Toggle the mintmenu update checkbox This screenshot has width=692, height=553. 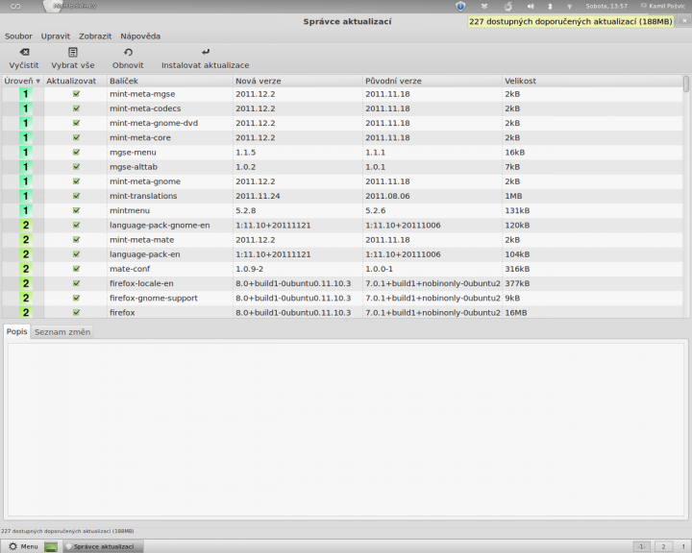(x=76, y=210)
